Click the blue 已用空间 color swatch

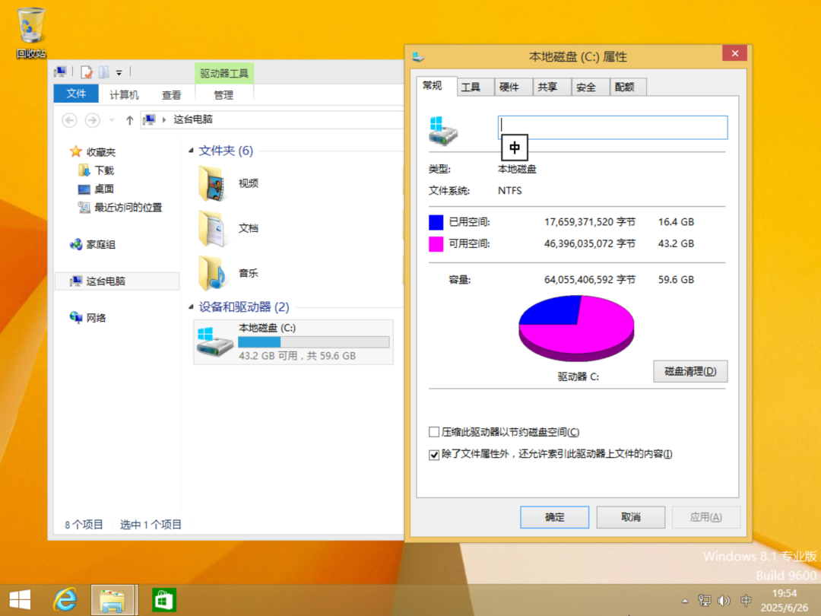coord(436,223)
